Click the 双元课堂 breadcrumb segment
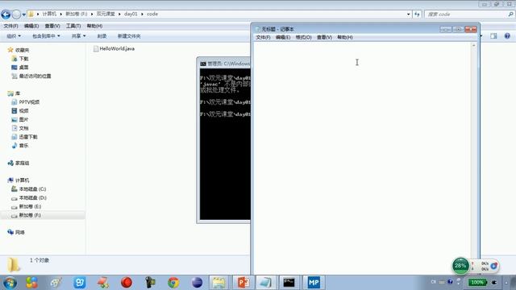Viewport: 516px width, 290px height. click(x=106, y=14)
